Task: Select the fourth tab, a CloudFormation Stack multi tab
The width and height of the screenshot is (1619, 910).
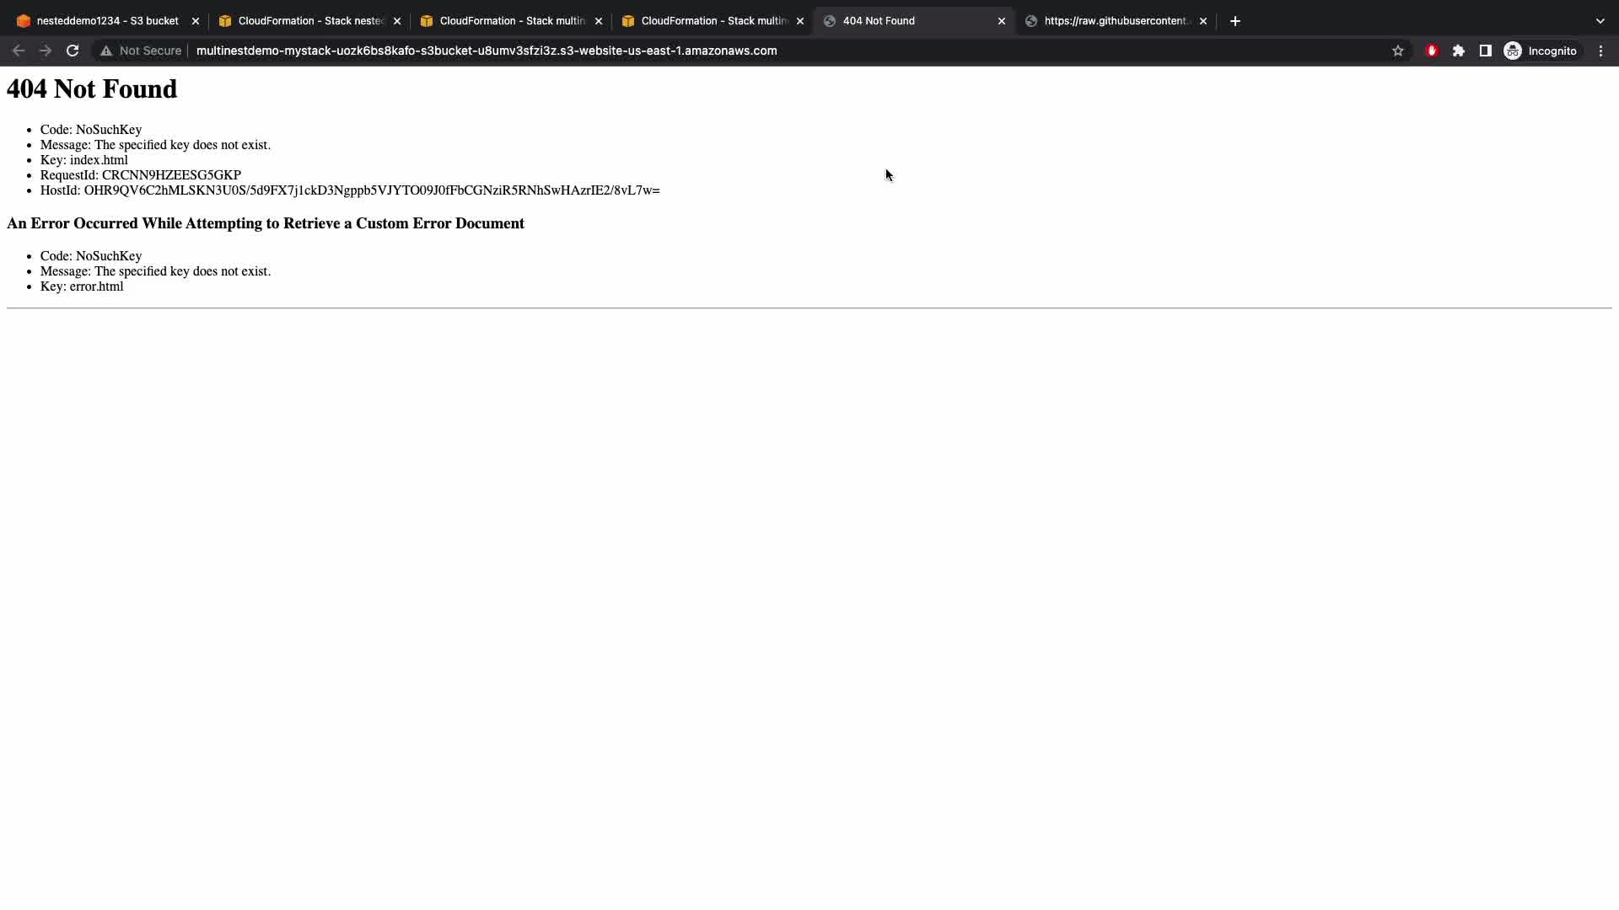Action: coord(713,21)
